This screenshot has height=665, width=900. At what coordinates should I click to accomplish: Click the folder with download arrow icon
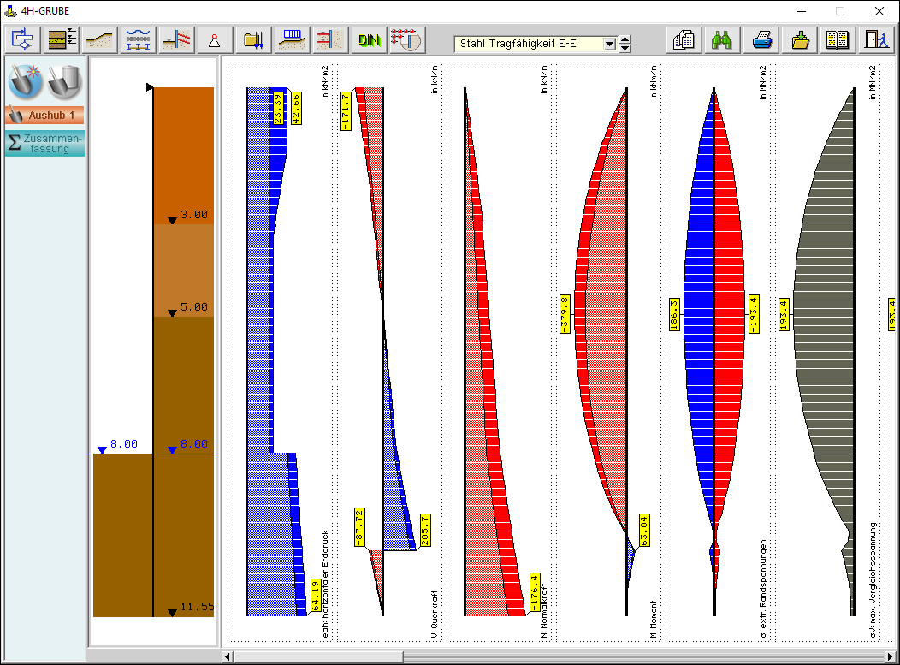[800, 40]
